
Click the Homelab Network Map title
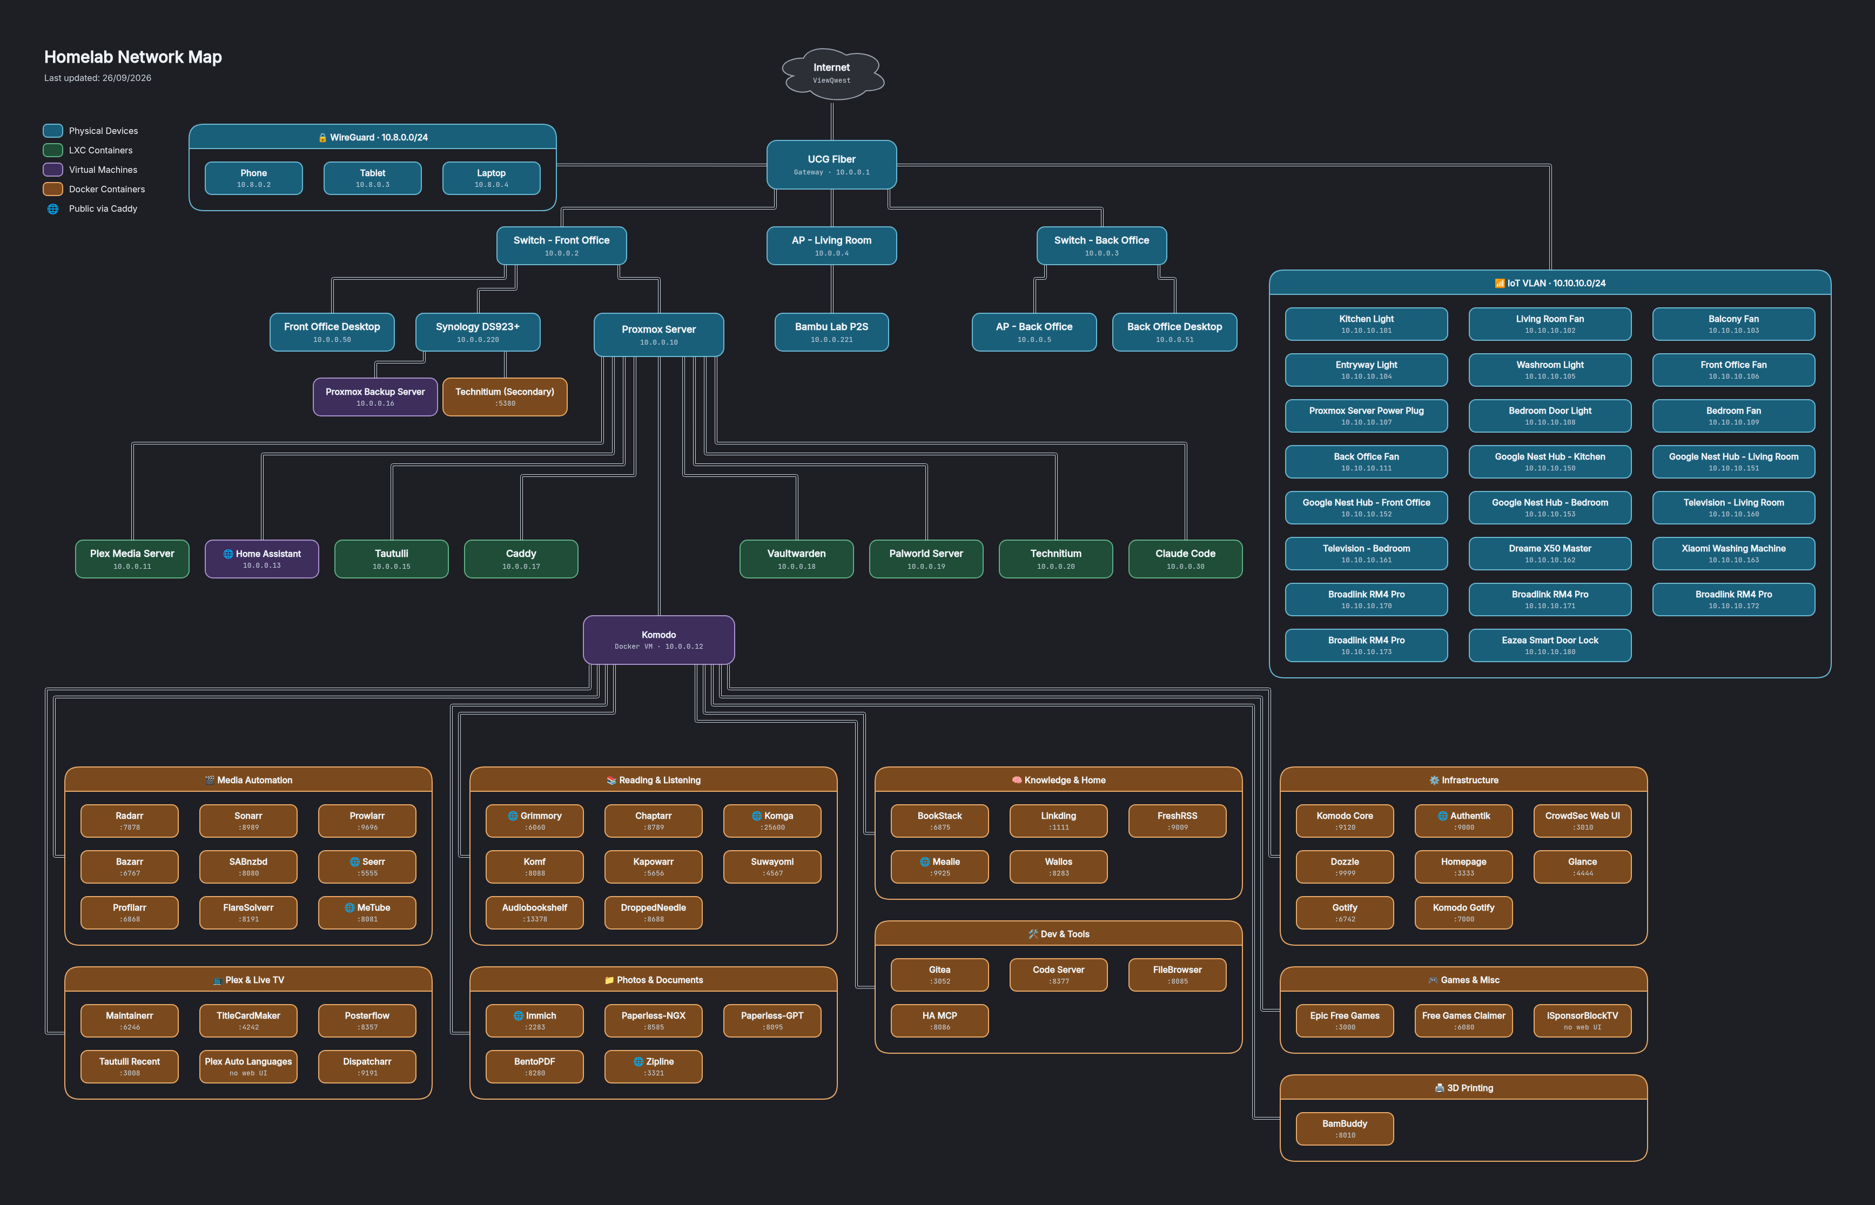pos(133,57)
